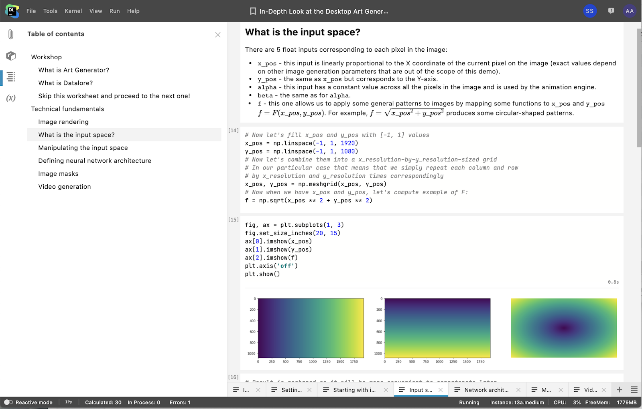642x409 pixels.
Task: Close the Input s... worksheet tab
Action: 441,390
